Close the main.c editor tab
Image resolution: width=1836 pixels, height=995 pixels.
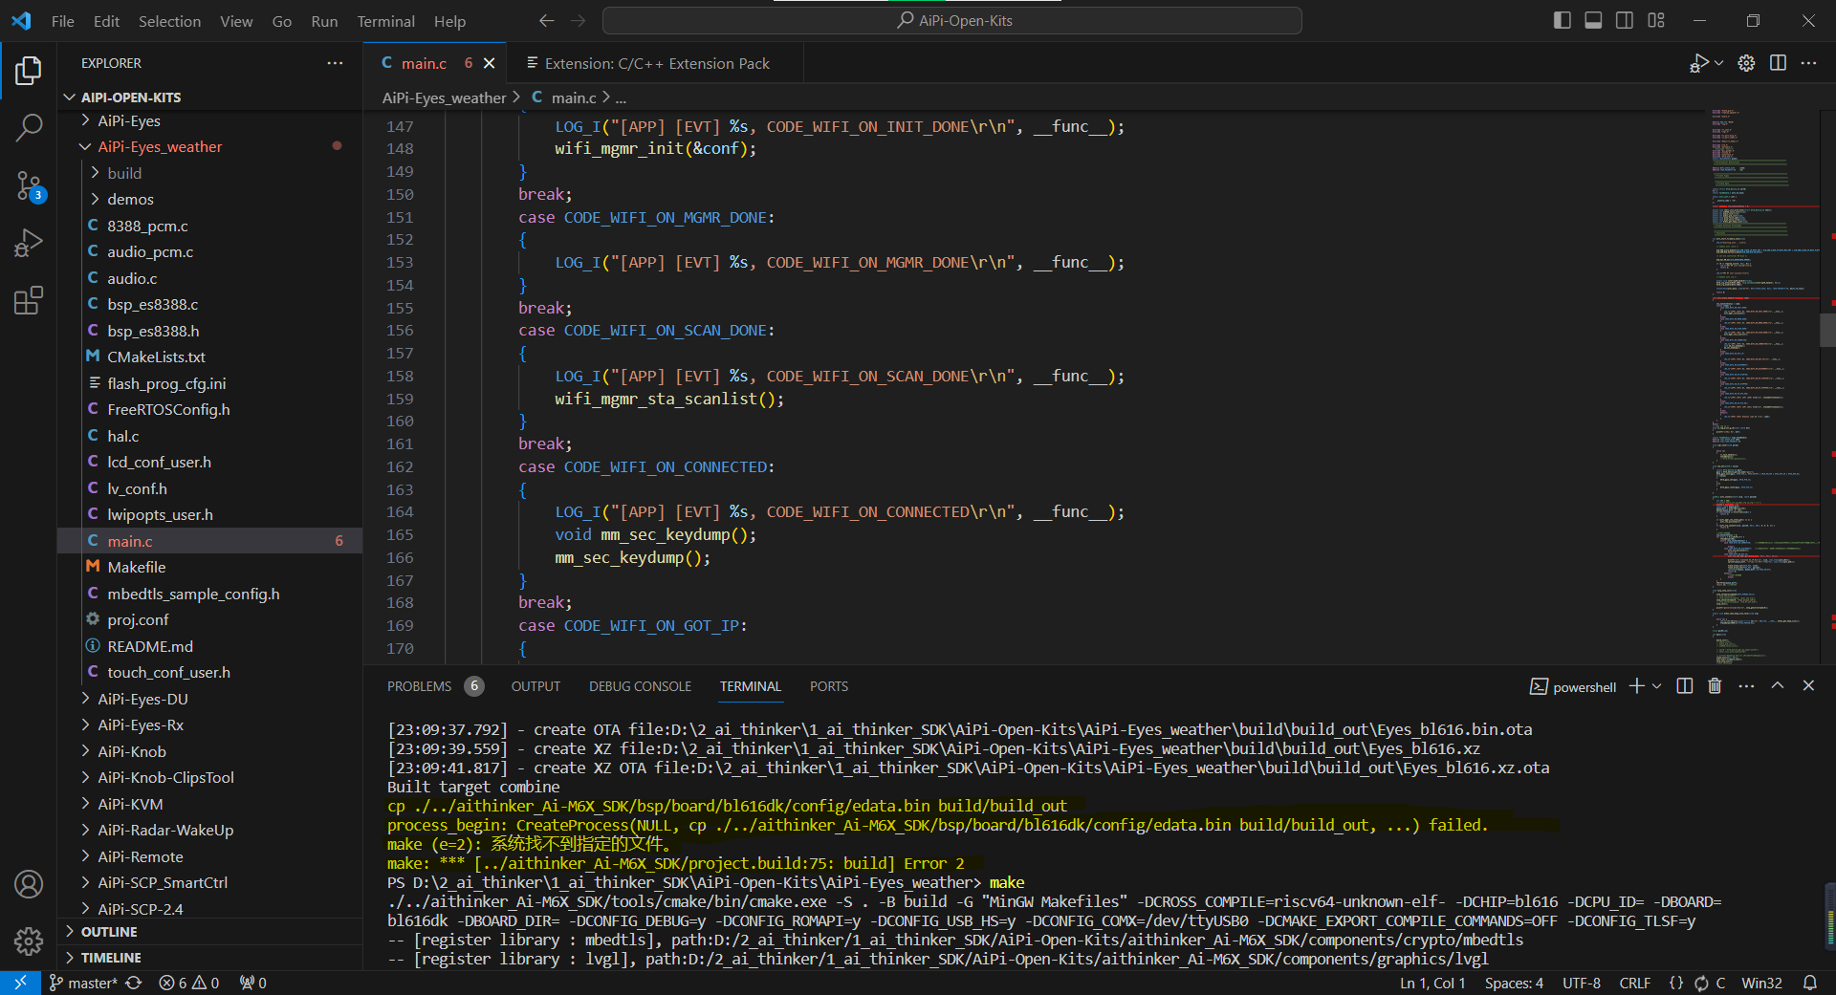pos(489,63)
